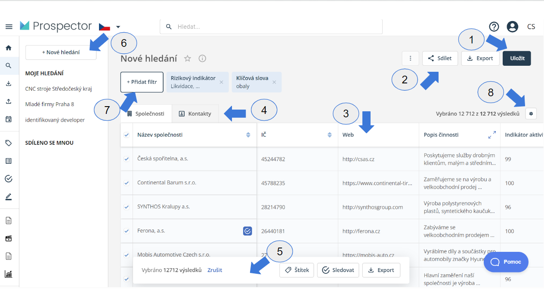Open the Search magnifier sidebar icon
544x306 pixels.
pyautogui.click(x=9, y=66)
